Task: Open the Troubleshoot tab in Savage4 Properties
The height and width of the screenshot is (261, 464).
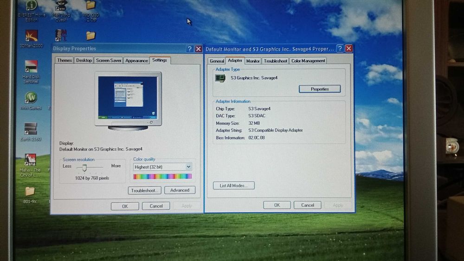Action: tap(275, 61)
